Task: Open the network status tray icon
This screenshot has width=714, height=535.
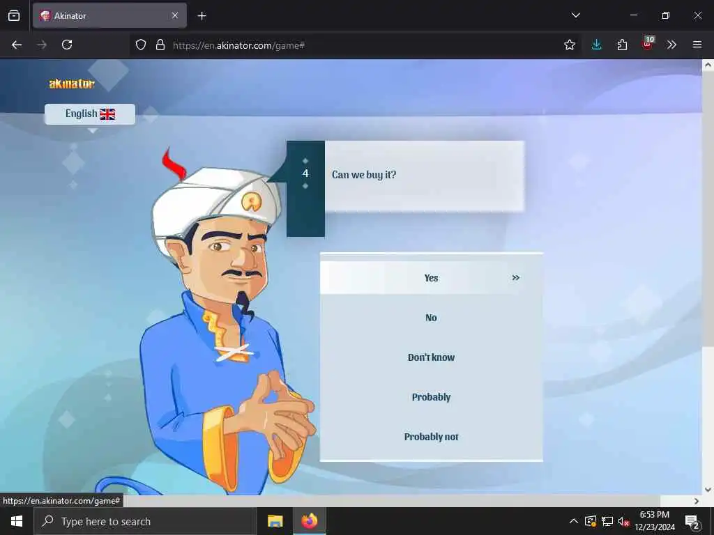Action: [x=607, y=521]
